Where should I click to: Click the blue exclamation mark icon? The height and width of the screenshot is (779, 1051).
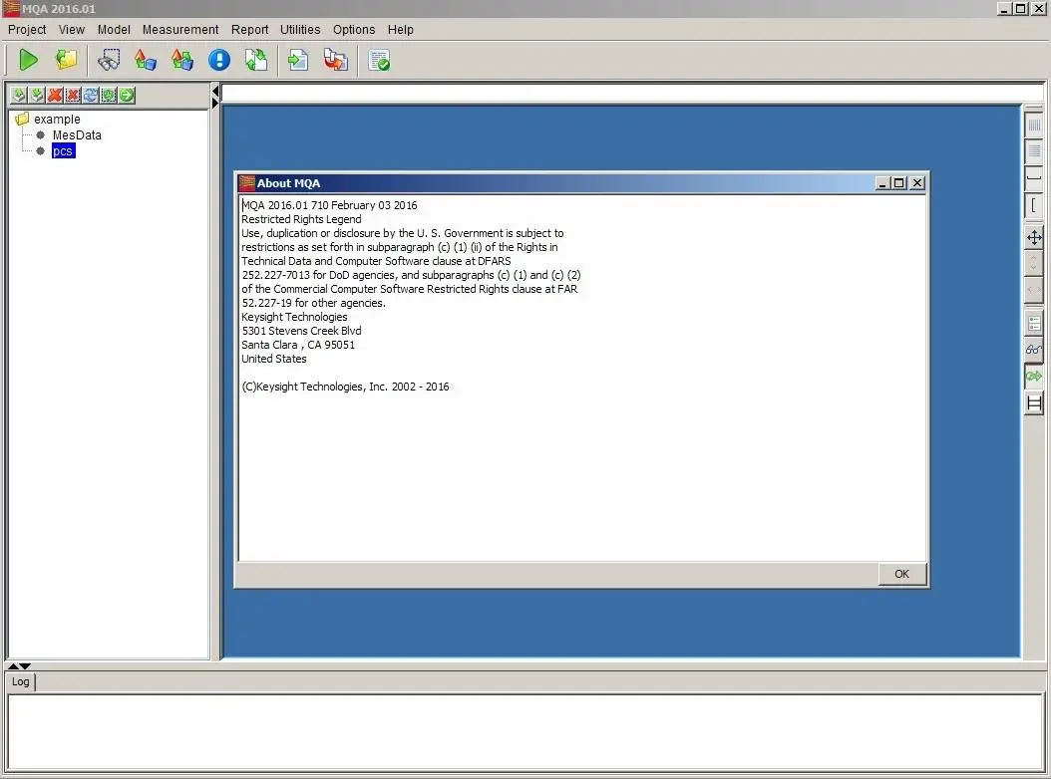[219, 61]
